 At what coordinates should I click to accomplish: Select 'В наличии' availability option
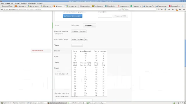pos(75,31)
